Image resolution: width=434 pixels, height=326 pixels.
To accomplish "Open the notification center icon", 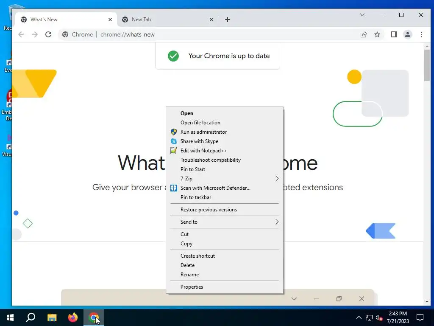I will click(x=420, y=318).
